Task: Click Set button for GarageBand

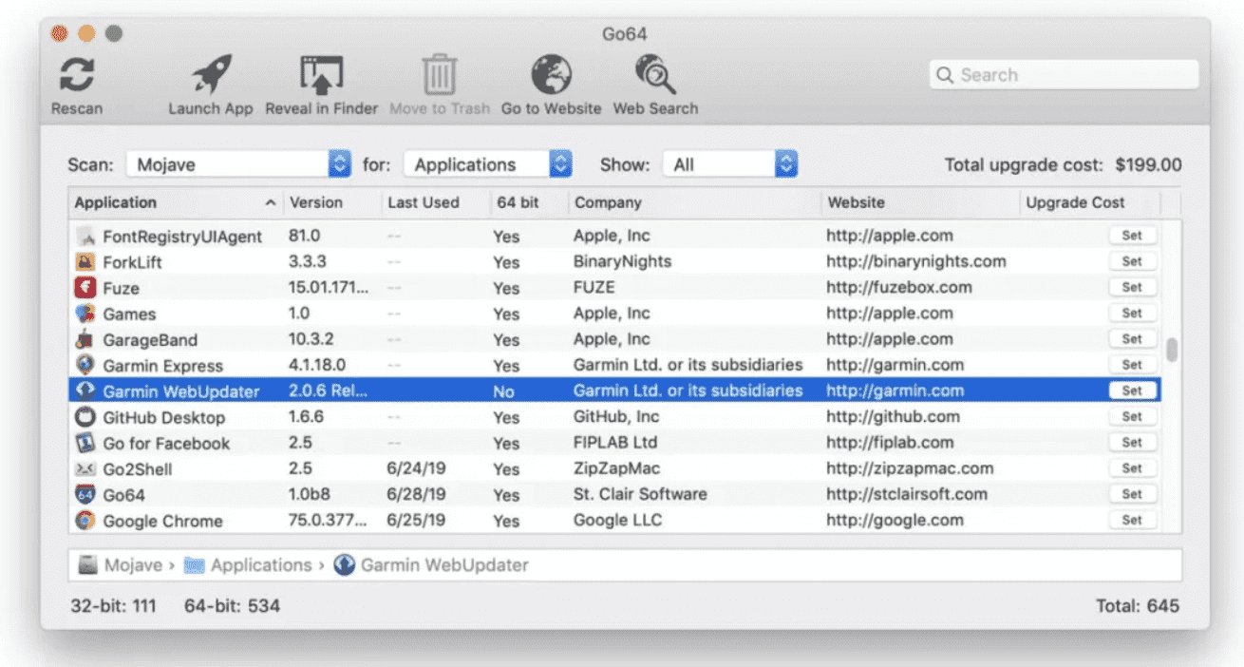Action: coord(1132,338)
